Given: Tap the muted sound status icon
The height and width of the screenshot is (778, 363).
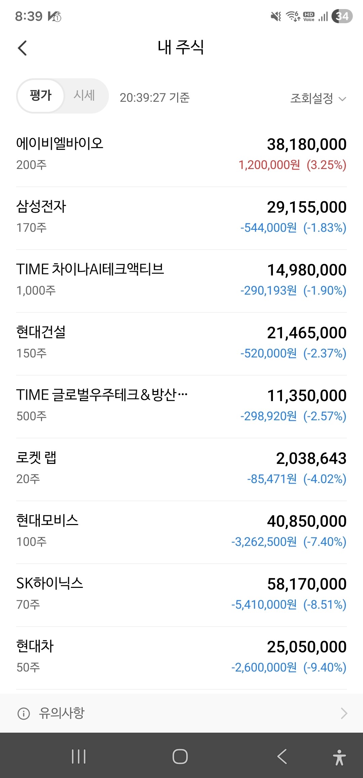Looking at the screenshot, I should pos(276,16).
